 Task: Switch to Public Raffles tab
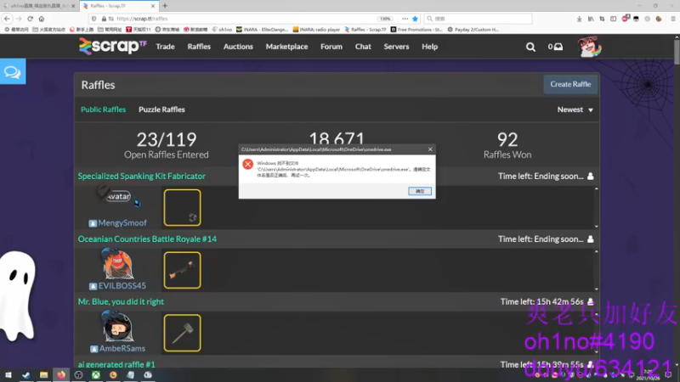[x=103, y=110]
